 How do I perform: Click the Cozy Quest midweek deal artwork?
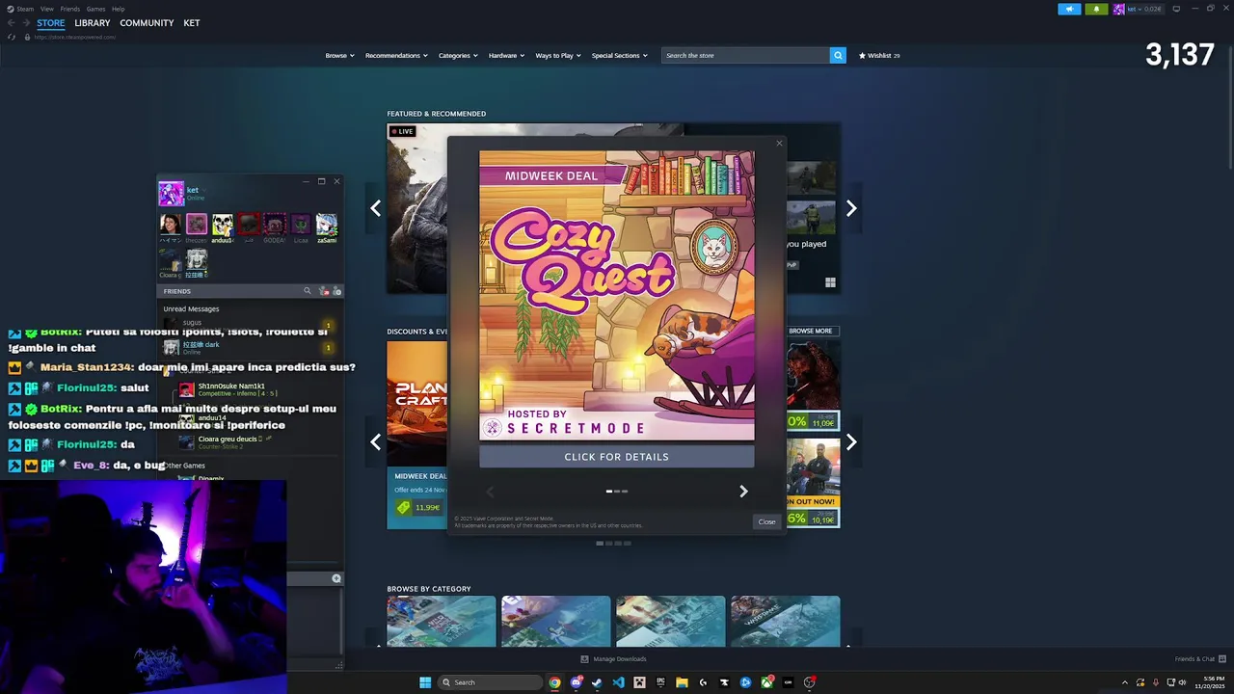click(x=616, y=296)
